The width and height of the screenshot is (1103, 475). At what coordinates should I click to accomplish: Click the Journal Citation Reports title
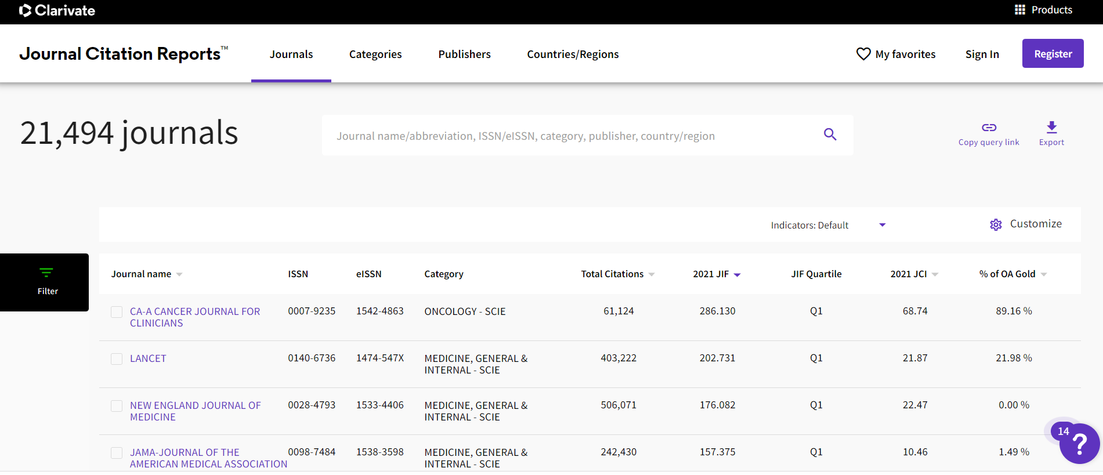click(124, 54)
